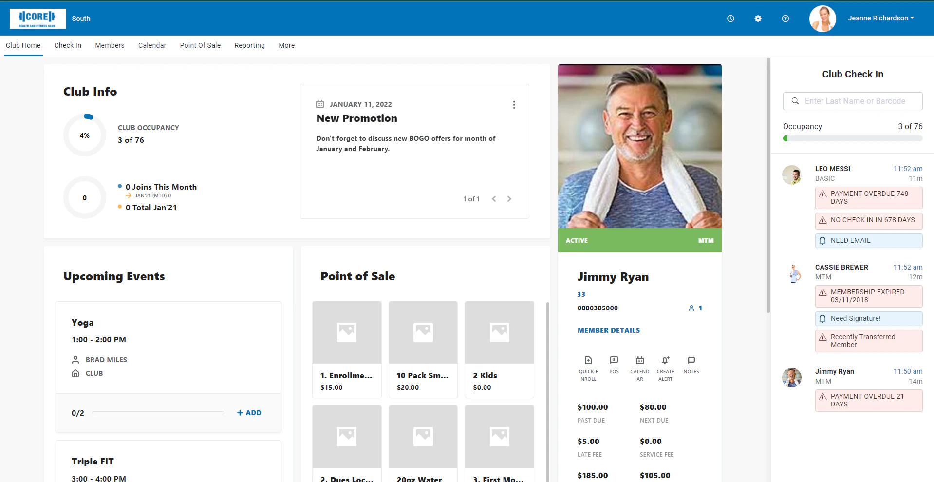Click the guest count icon beside the barcode number
Image resolution: width=934 pixels, height=482 pixels.
[691, 308]
